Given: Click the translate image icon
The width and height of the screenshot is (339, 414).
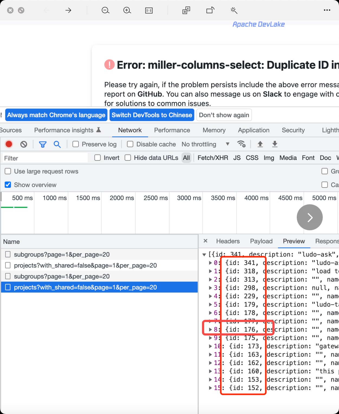Looking at the screenshot, I should pos(186,11).
